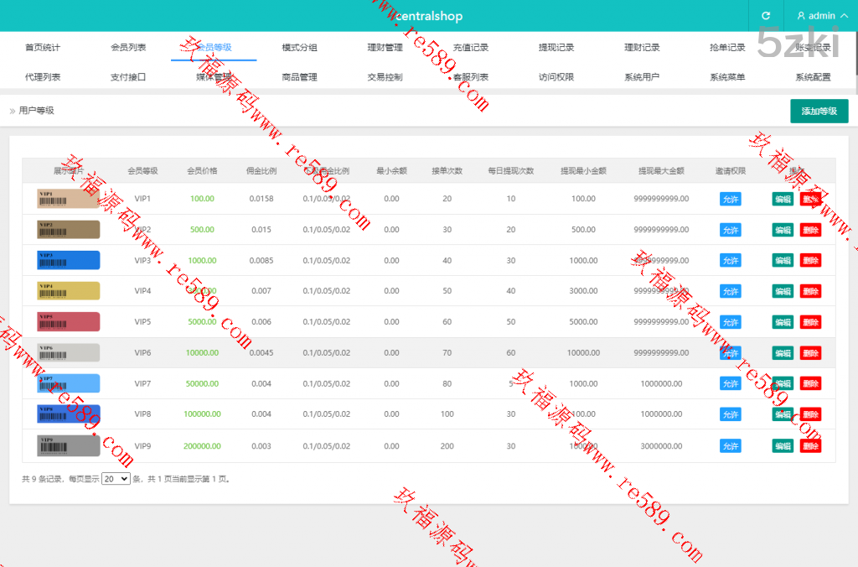Screen dimensions: 858x567
Task: Toggle the 允许 invite permission for VIP5
Action: tap(730, 322)
